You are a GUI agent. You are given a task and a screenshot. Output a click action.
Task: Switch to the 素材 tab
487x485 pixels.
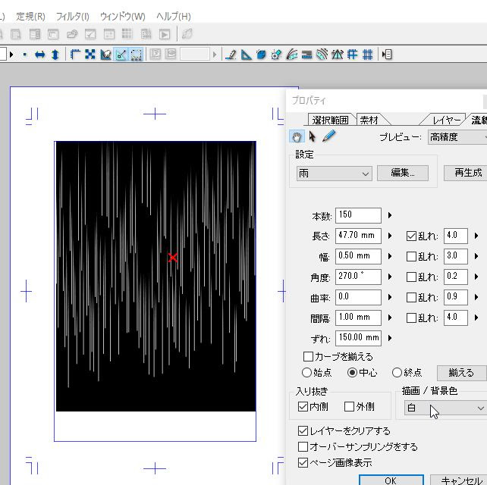click(369, 120)
